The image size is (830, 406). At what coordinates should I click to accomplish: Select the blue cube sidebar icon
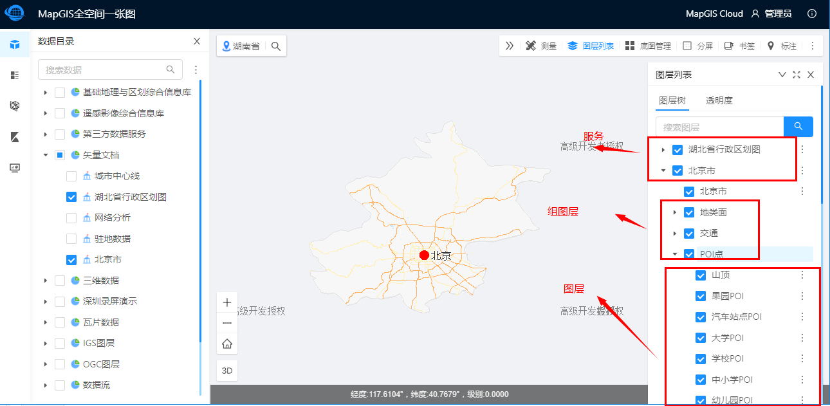pos(15,44)
